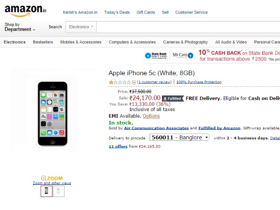Open Today's Deals in top navigation
Screen dimensions: 280x210
pos(118,12)
